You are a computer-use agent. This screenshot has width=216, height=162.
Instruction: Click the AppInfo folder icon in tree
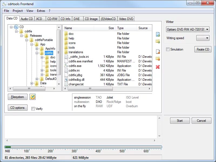pos(42,49)
